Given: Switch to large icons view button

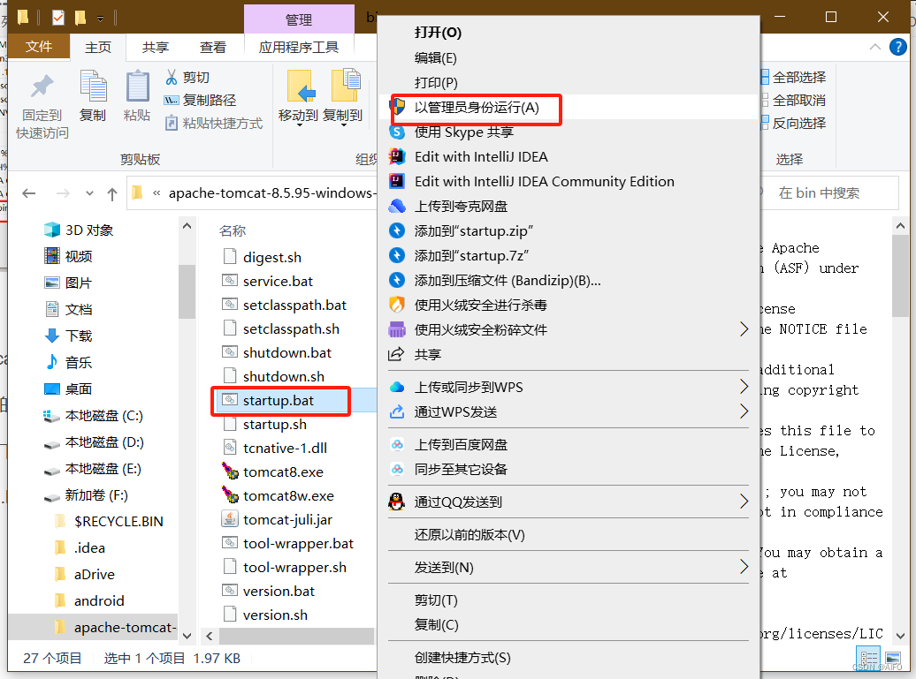Looking at the screenshot, I should (893, 657).
